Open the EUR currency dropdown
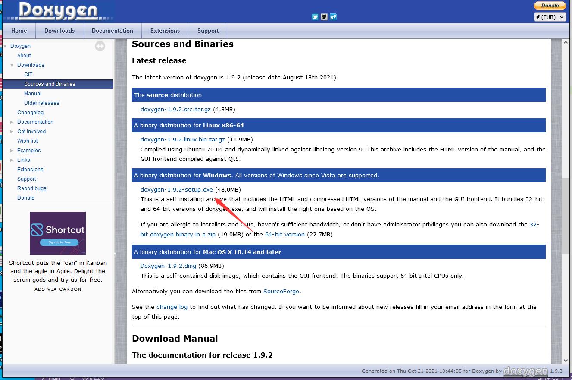Screen dimensions: 572x380 coord(550,17)
